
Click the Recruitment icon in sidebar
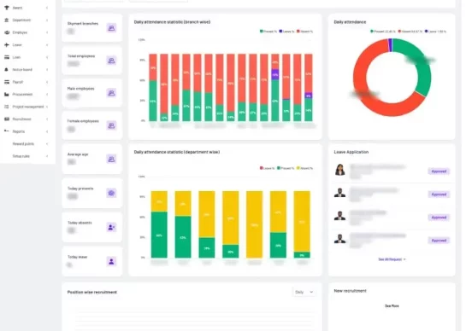click(7, 119)
